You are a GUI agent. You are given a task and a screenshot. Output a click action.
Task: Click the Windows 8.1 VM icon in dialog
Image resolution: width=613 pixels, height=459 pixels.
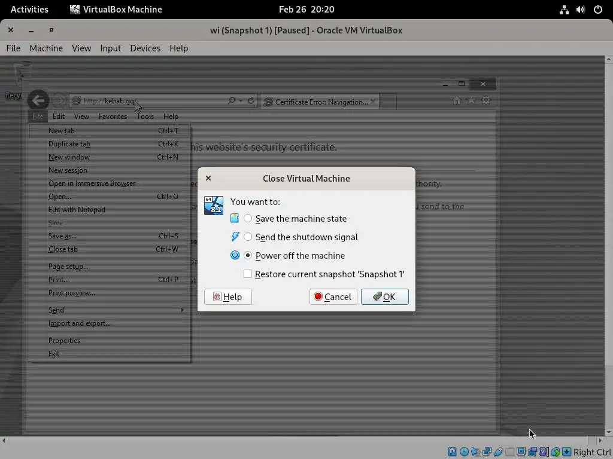click(x=214, y=206)
